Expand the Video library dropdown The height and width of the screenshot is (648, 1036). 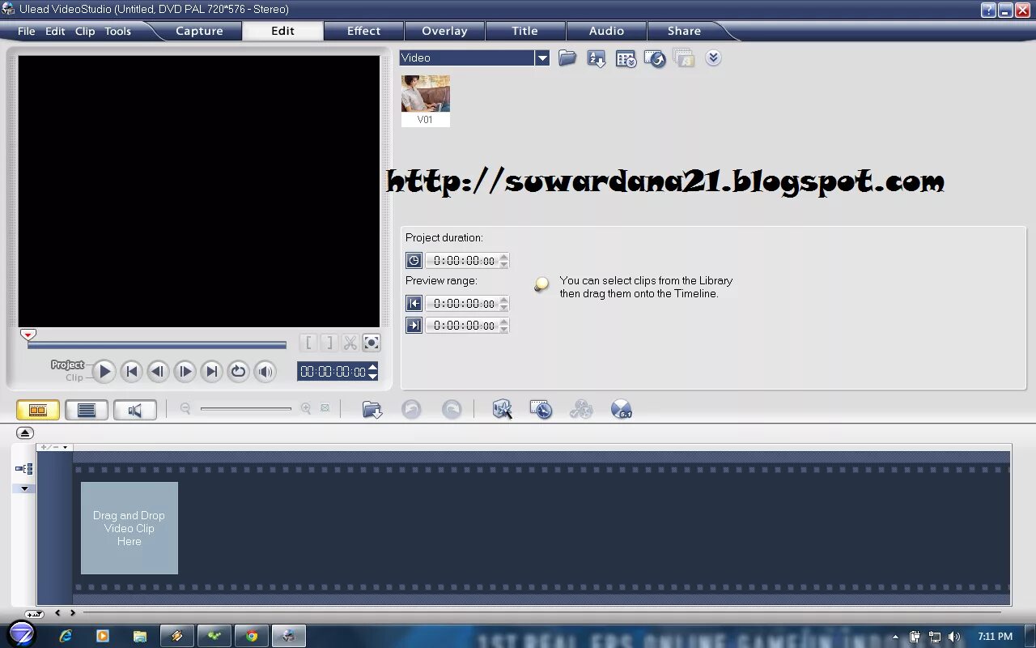542,58
